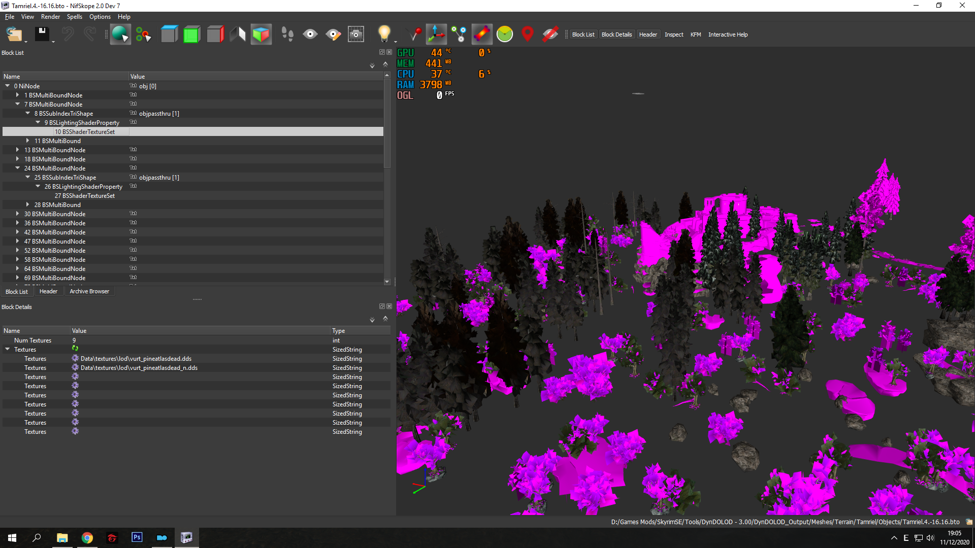Open the Spells menu

click(74, 17)
